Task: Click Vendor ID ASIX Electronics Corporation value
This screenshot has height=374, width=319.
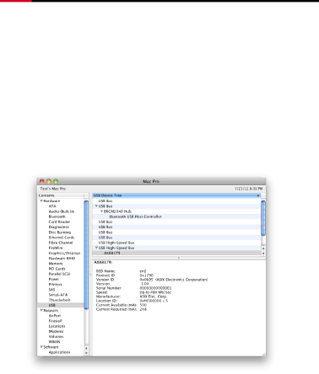Action: point(174,280)
